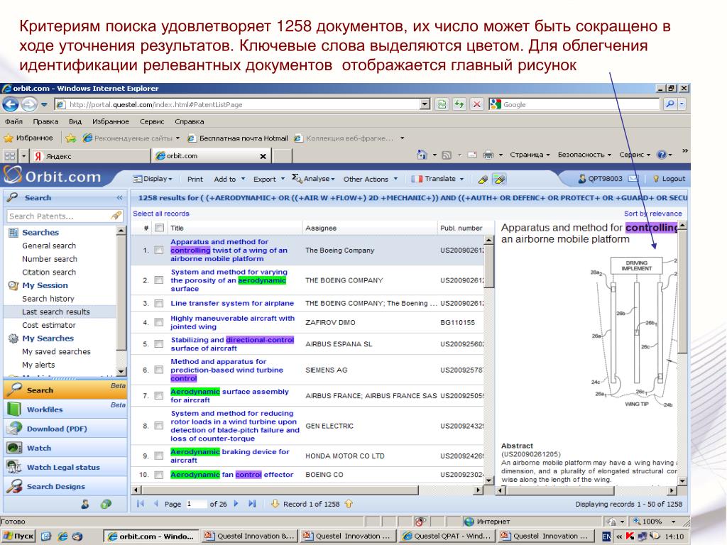Expand the address bar URL dropdown arrow
Screen dimensions: 727x545
(425, 104)
